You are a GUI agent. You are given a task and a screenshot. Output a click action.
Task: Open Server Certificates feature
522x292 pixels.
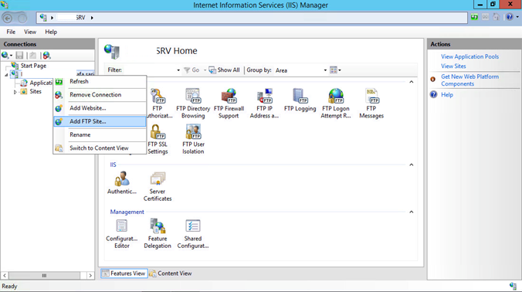(x=158, y=186)
